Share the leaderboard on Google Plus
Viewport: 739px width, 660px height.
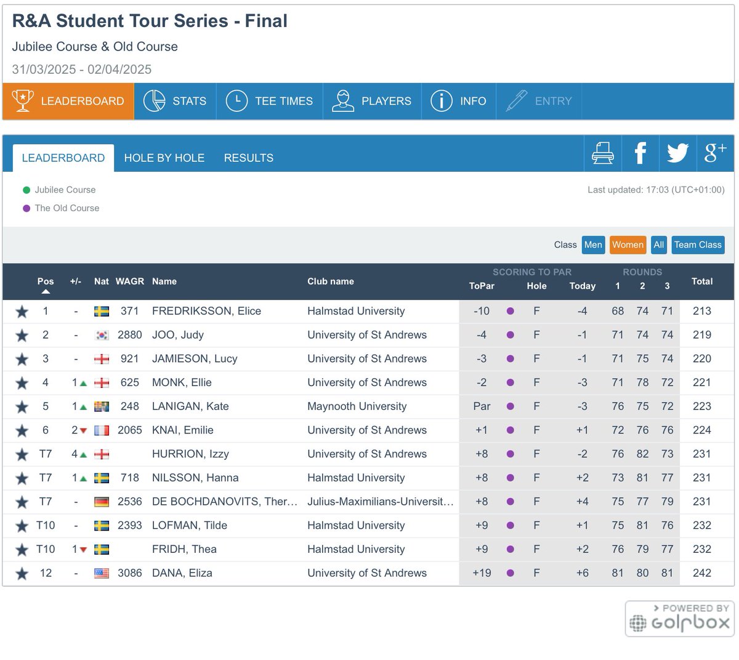[x=715, y=153]
